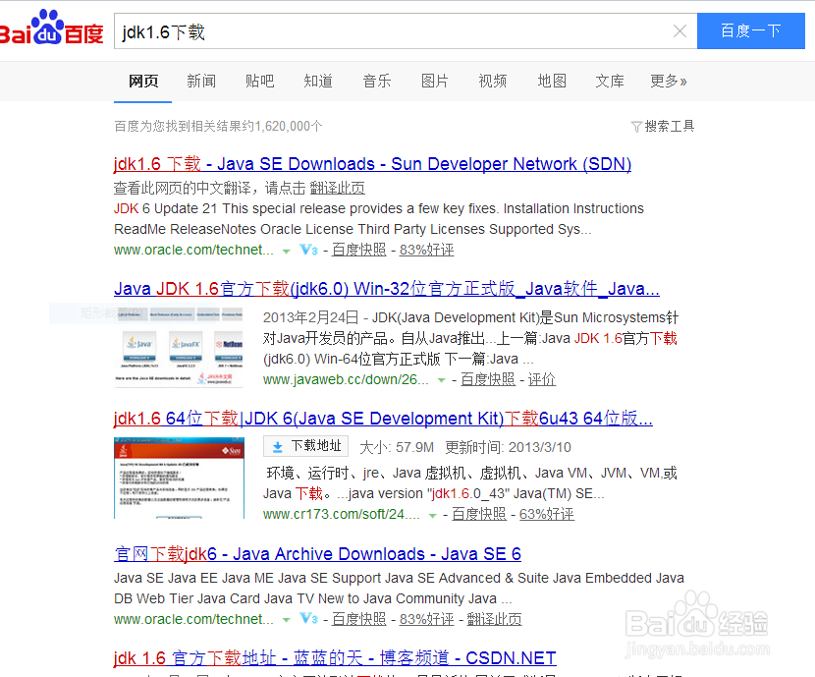Click 63%好评 on the cr173 result
The width and height of the screenshot is (815, 677).
[x=547, y=514]
